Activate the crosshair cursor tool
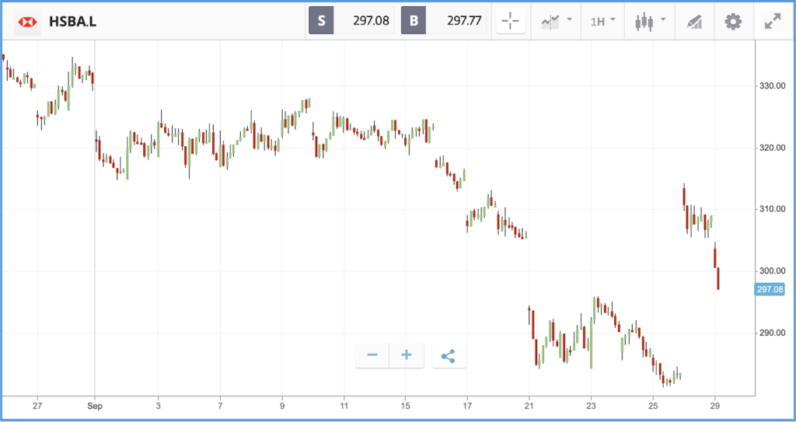This screenshot has width=796, height=422. tap(510, 21)
